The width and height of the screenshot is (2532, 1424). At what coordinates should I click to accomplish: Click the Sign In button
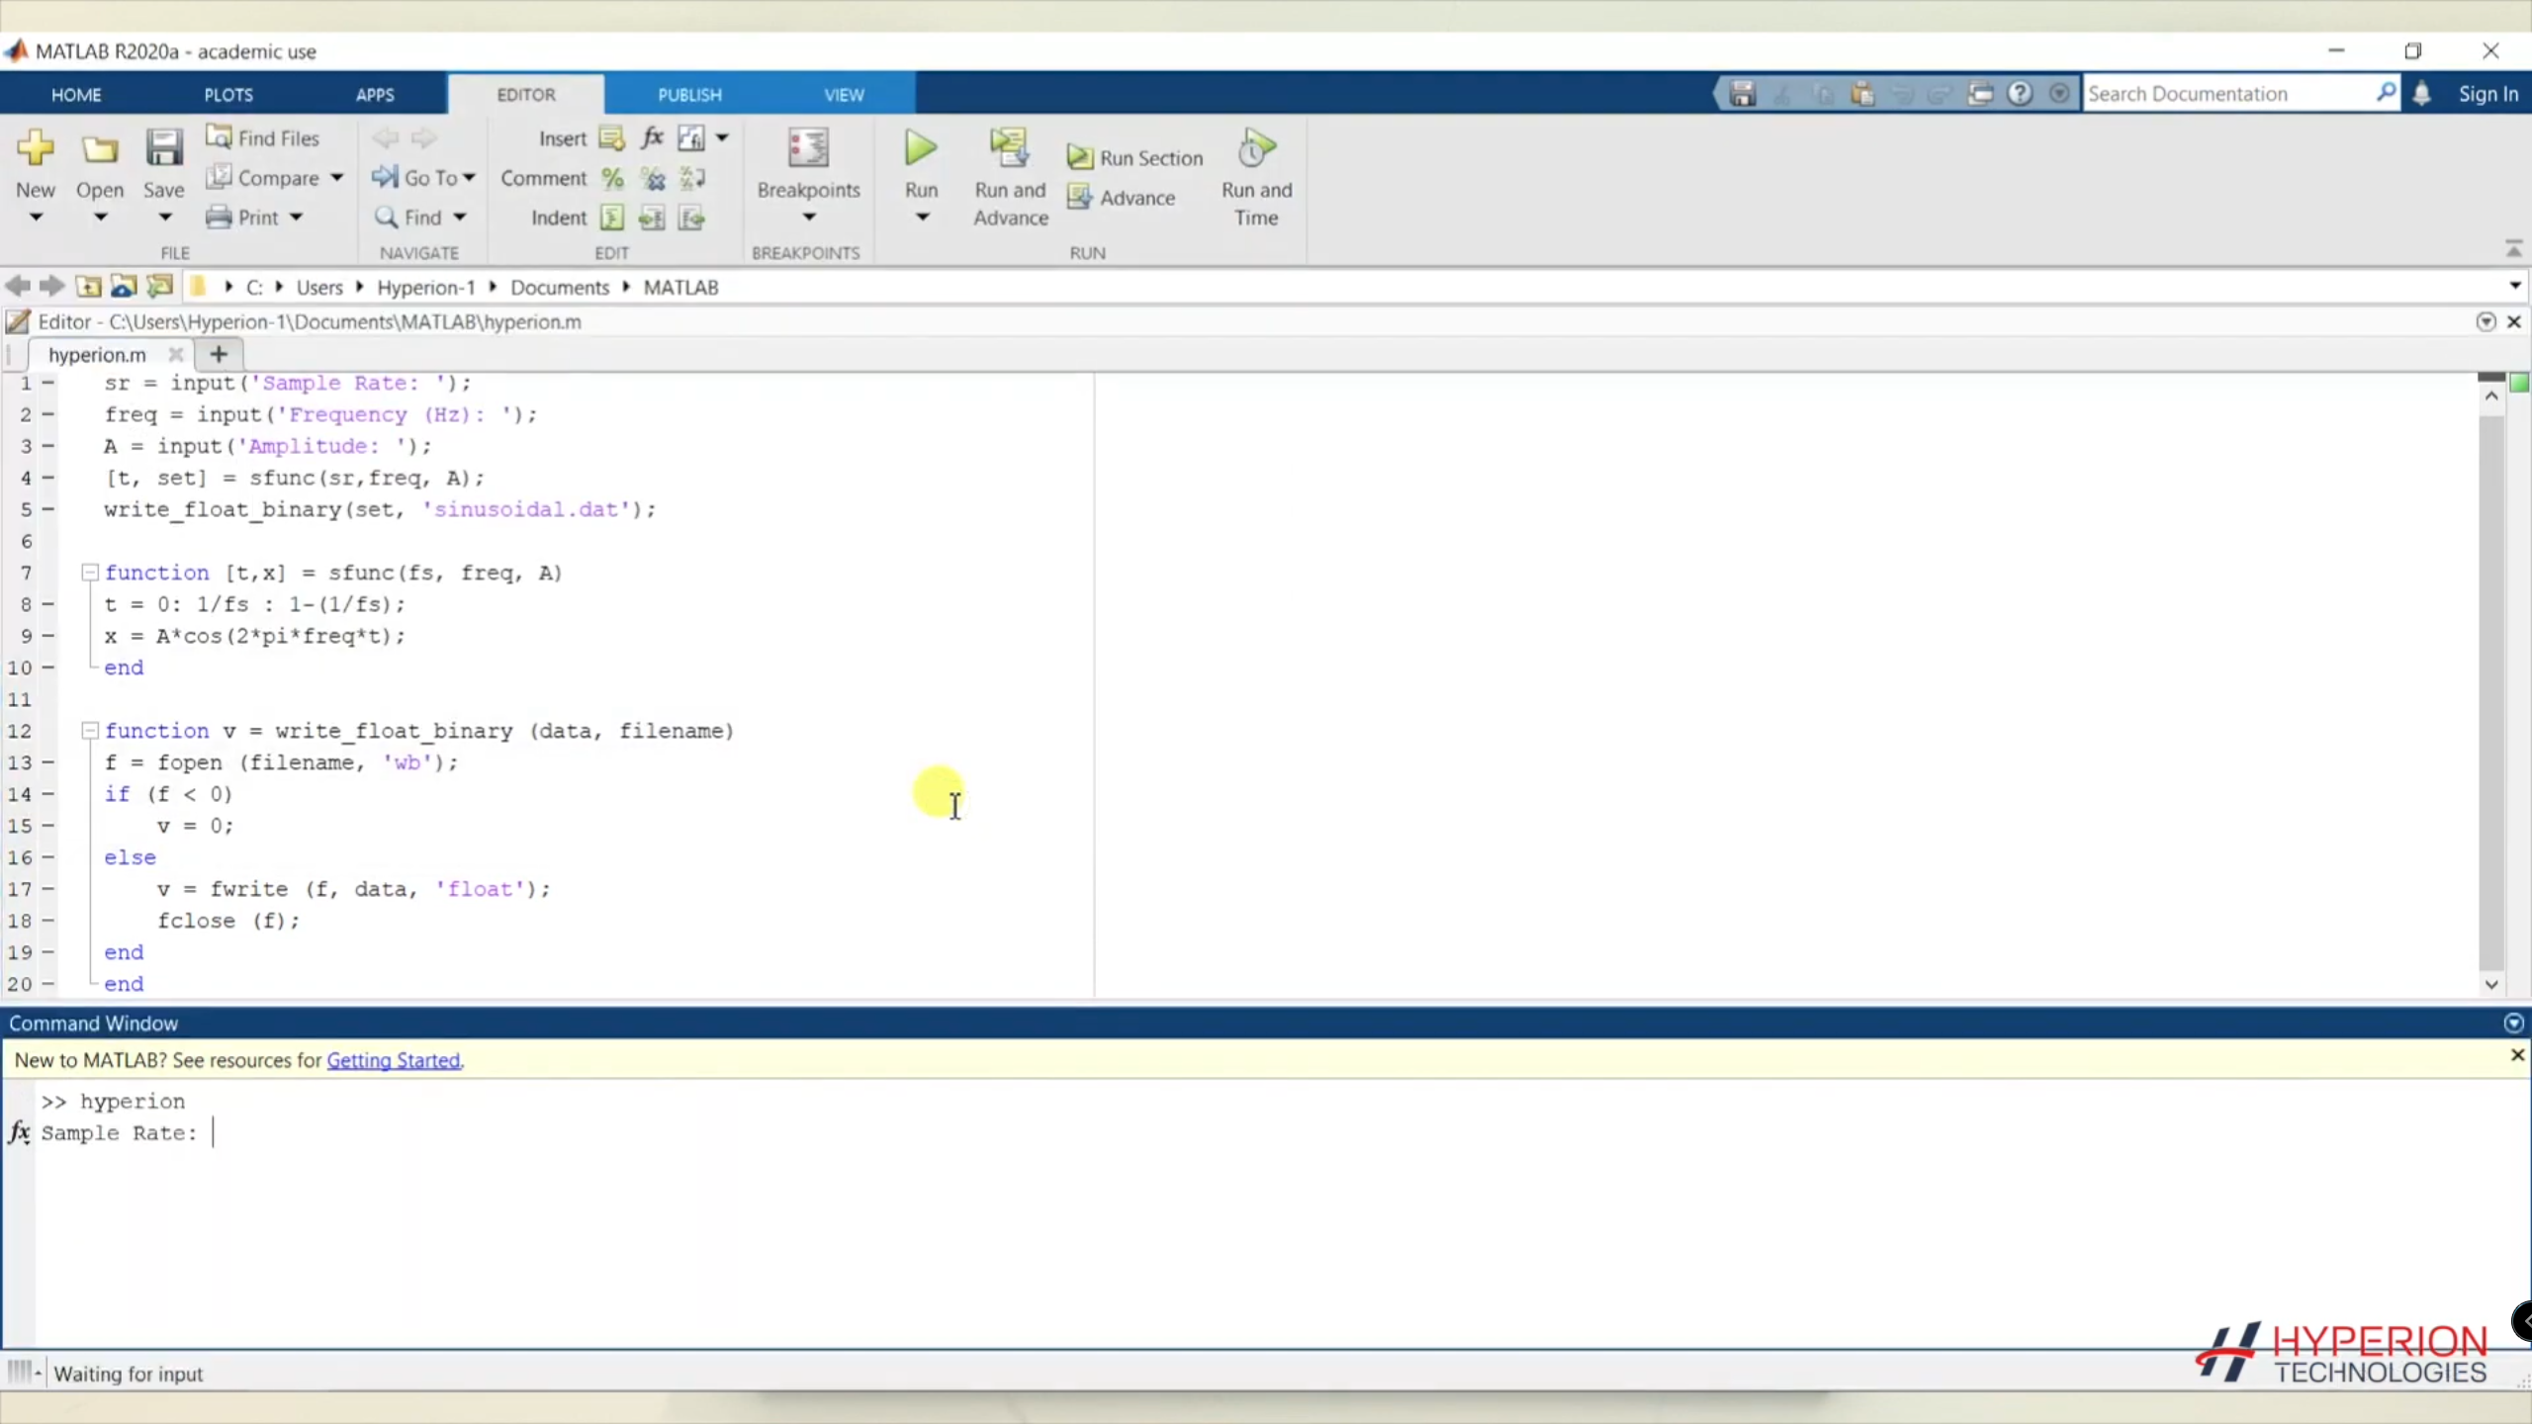click(x=2488, y=94)
